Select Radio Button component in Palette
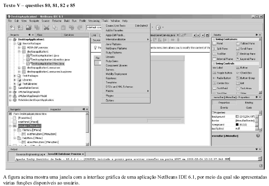 222,78
